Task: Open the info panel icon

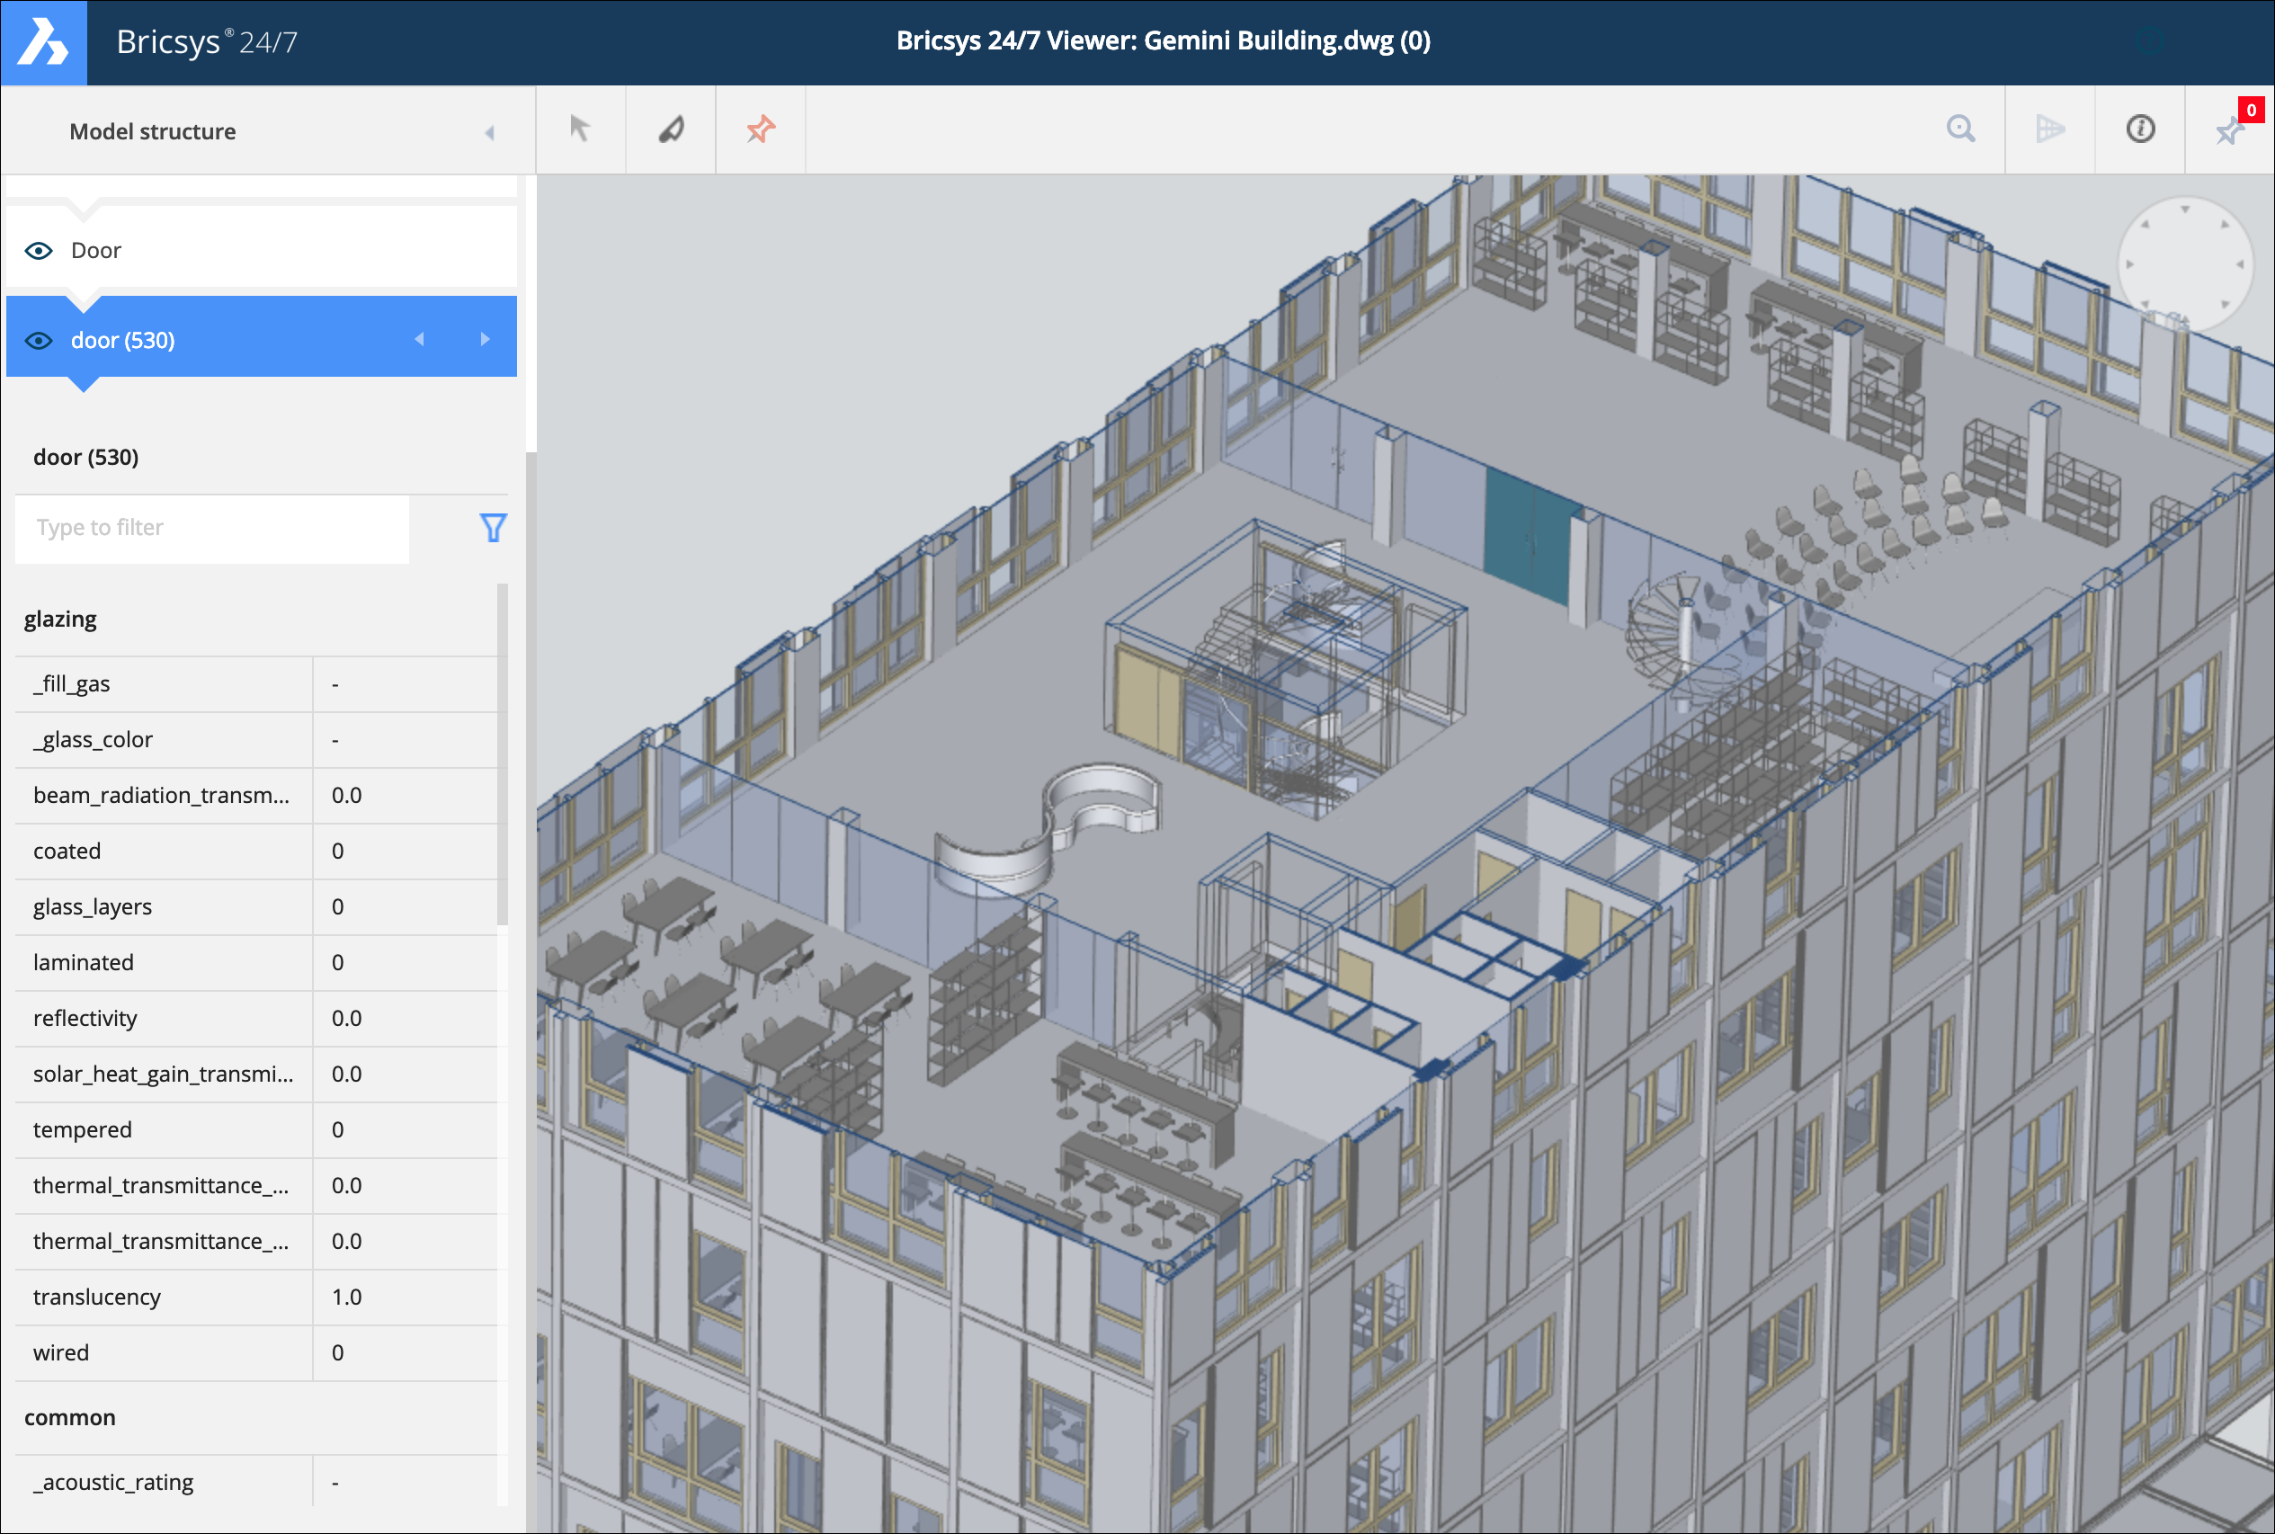Action: click(x=2140, y=129)
